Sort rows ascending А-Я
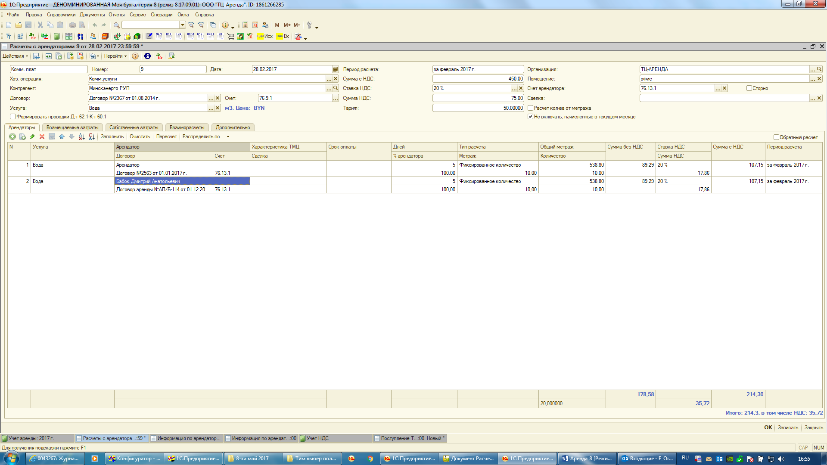Image resolution: width=827 pixels, height=465 pixels. pyautogui.click(x=81, y=136)
